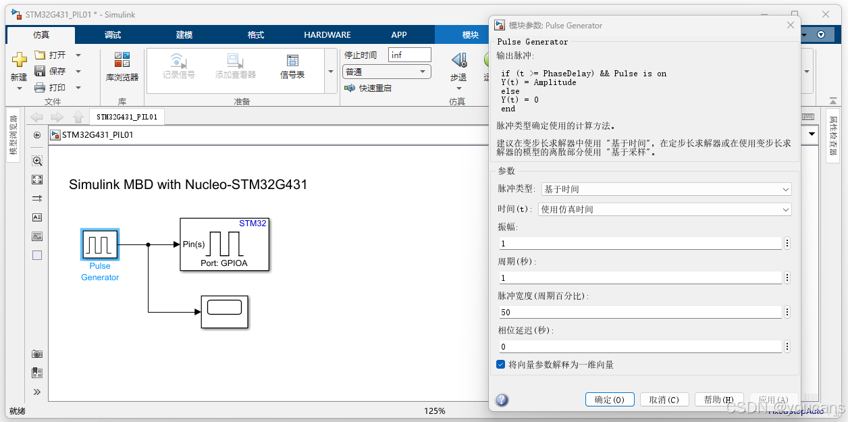
Task: Click the sample time arrows palette icon
Action: [37, 199]
